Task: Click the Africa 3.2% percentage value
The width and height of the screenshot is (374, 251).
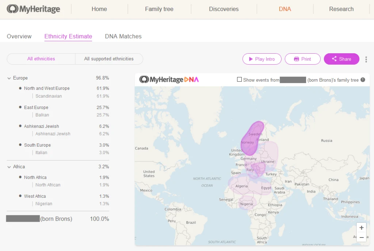Action: 103,167
